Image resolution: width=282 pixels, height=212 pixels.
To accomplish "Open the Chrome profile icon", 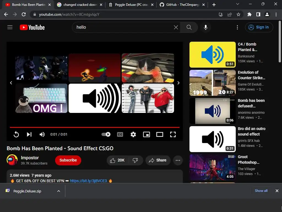I will point(267,14).
